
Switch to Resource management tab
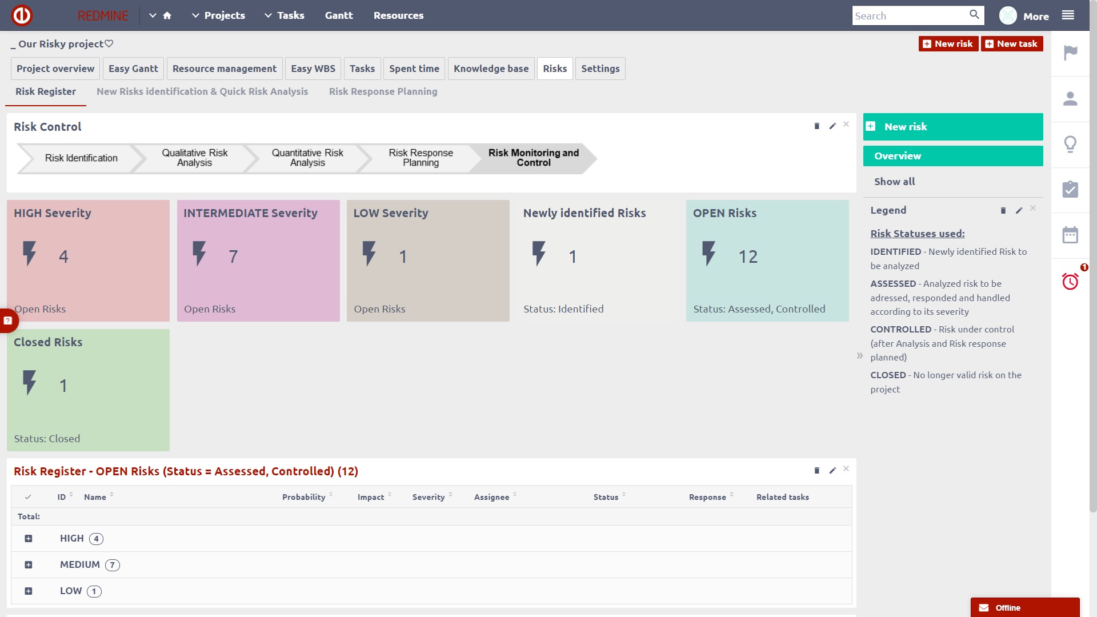click(x=225, y=69)
